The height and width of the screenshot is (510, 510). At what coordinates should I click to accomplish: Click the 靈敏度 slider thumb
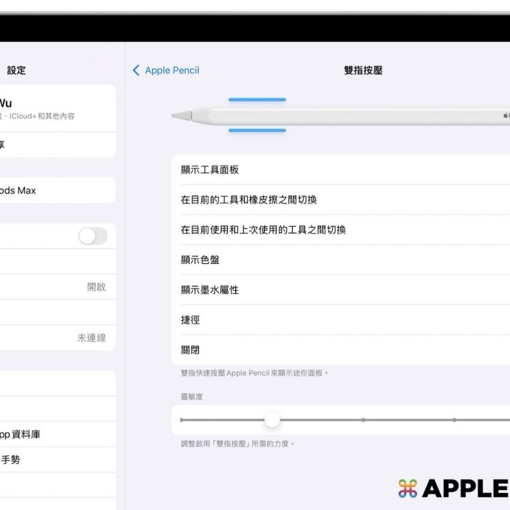(272, 420)
